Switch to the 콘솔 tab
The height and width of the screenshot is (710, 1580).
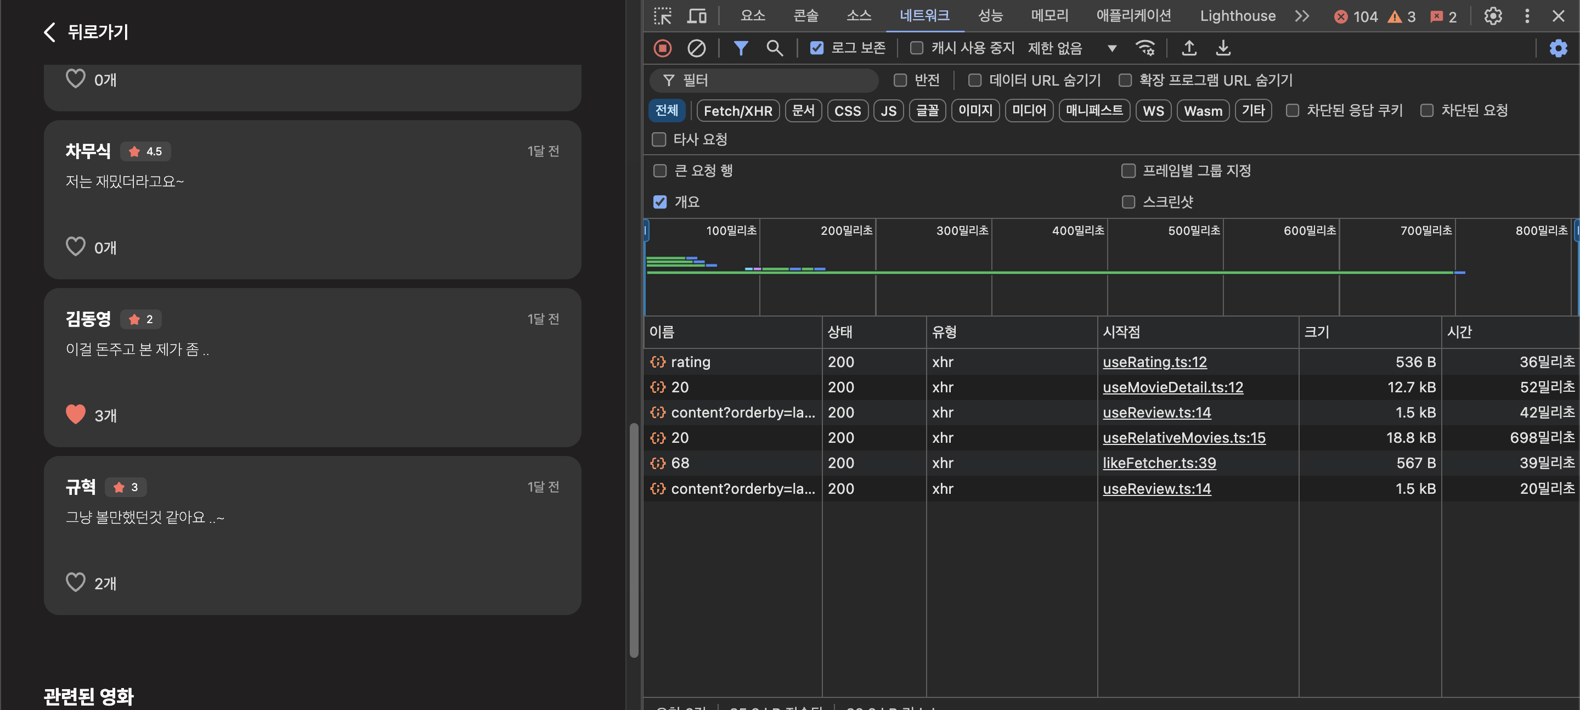(805, 16)
